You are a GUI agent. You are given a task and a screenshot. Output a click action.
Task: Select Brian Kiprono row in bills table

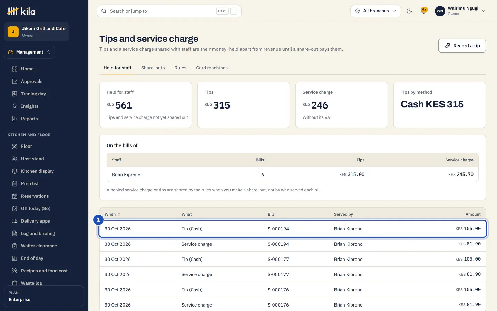point(293,175)
